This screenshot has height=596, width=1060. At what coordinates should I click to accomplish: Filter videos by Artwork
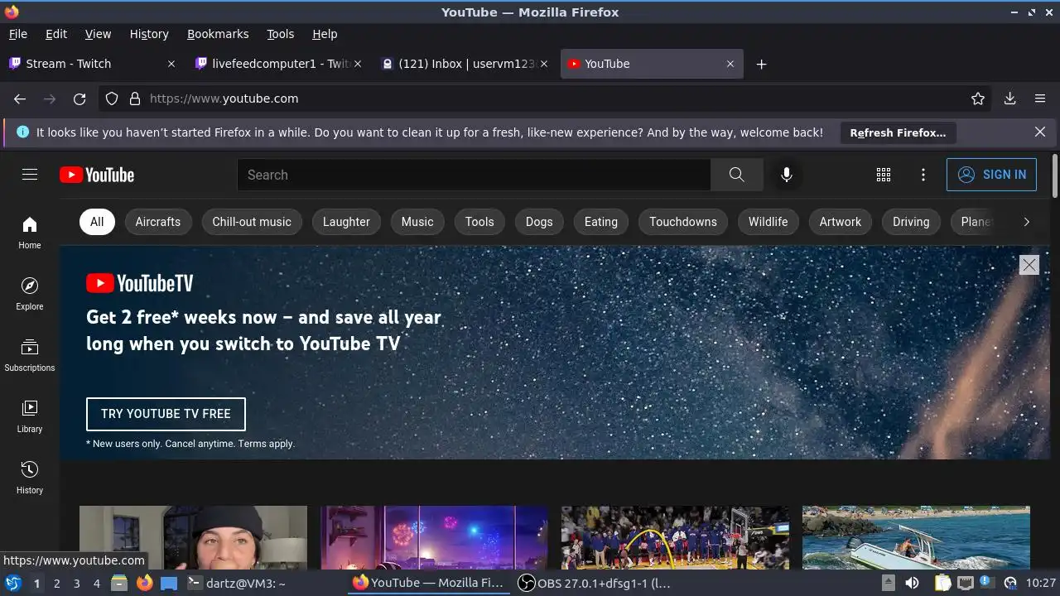pyautogui.click(x=841, y=222)
